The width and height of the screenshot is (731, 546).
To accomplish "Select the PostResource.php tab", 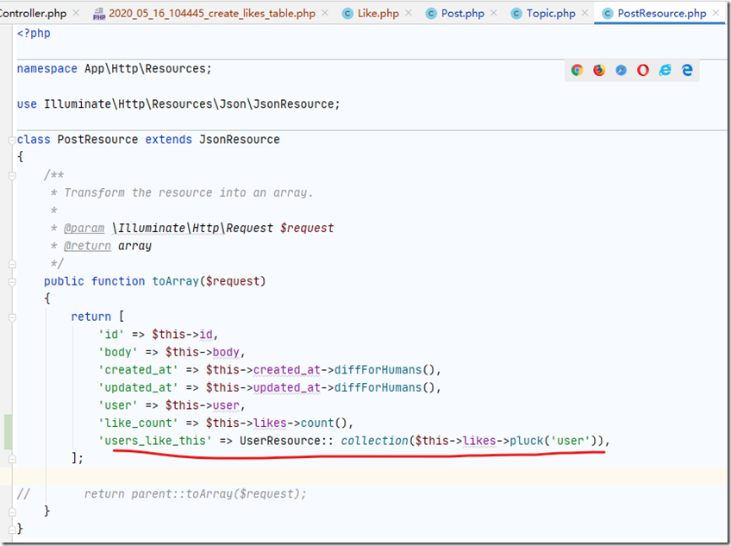I will pos(661,14).
